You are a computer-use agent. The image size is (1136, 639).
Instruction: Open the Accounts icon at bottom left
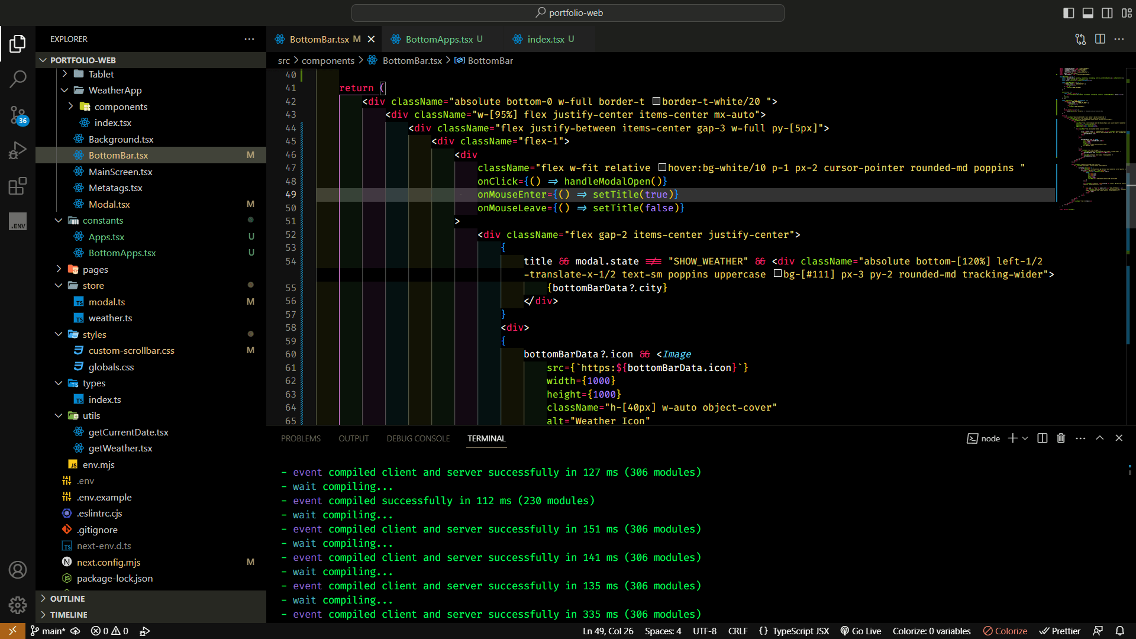pos(18,569)
